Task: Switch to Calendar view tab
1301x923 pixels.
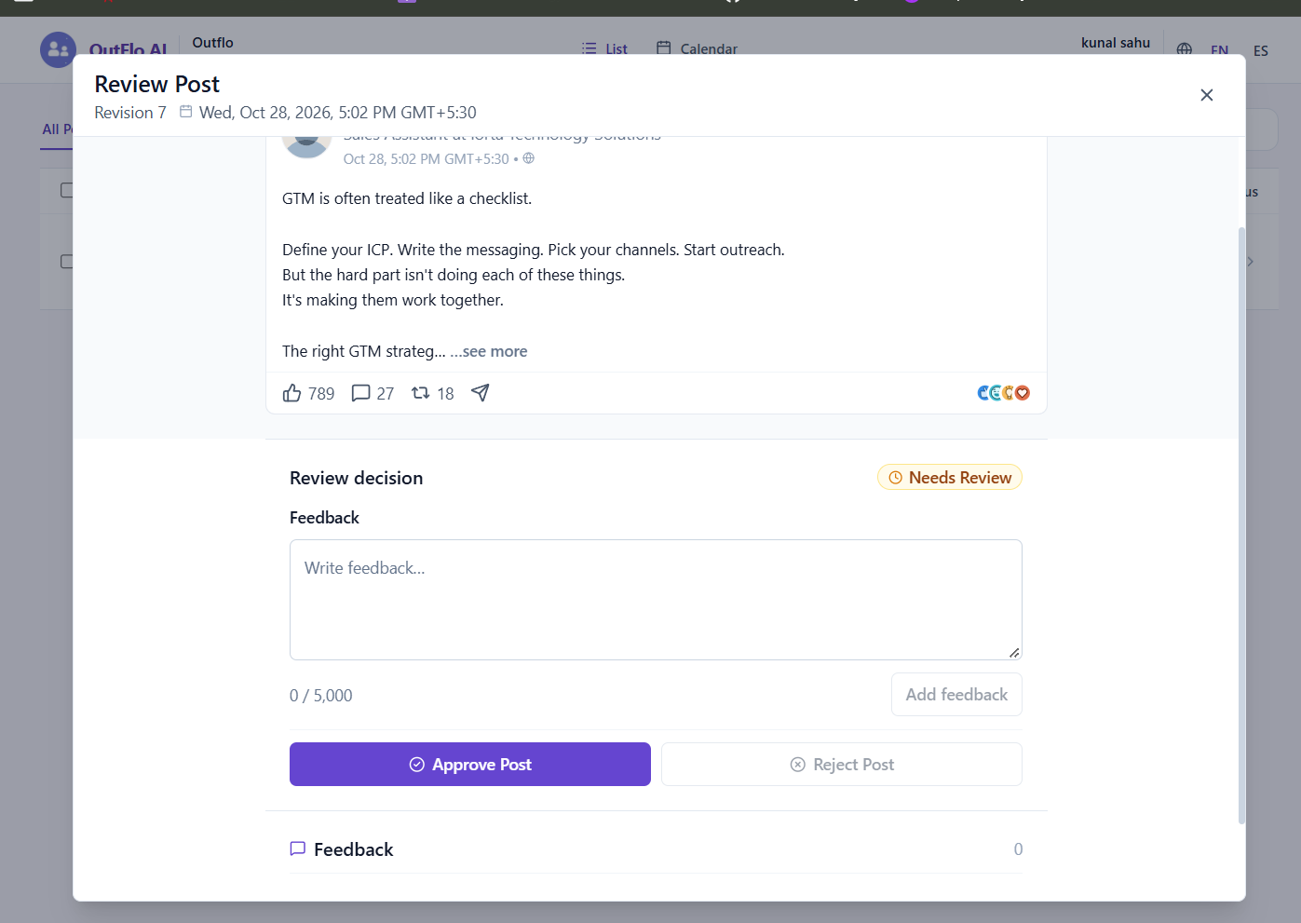Action: click(698, 49)
